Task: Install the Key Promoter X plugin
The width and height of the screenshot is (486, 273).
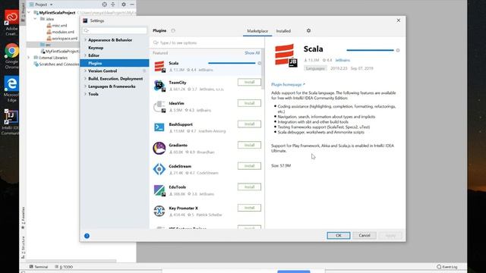Action: click(x=249, y=208)
